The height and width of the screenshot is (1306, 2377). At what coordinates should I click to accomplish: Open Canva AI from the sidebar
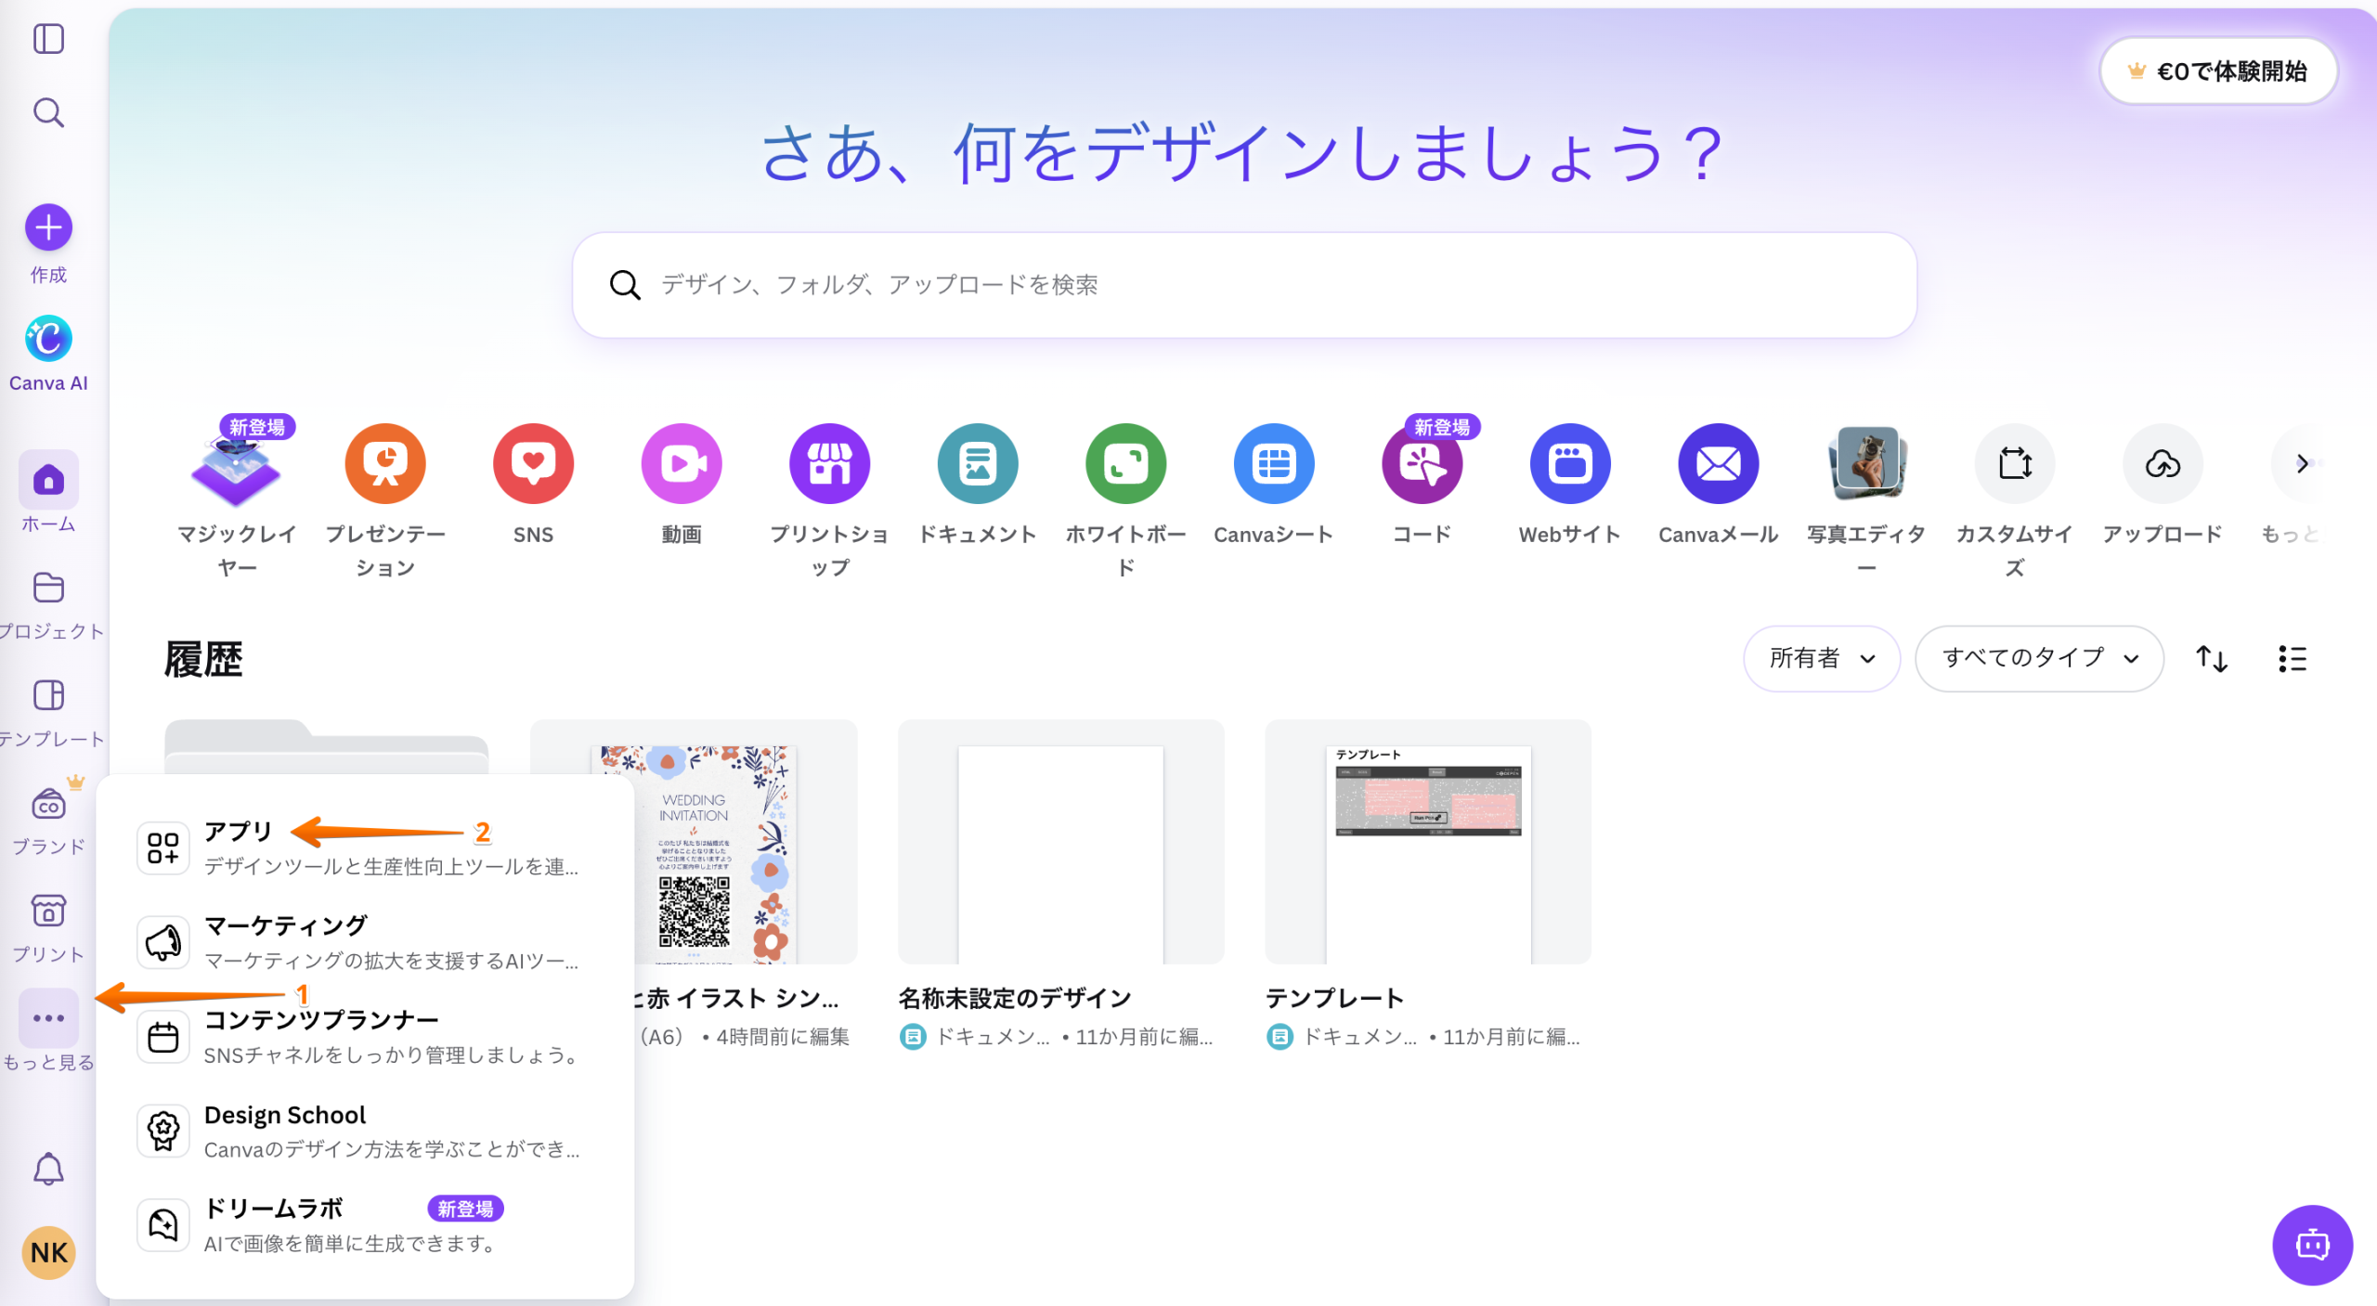tap(48, 354)
